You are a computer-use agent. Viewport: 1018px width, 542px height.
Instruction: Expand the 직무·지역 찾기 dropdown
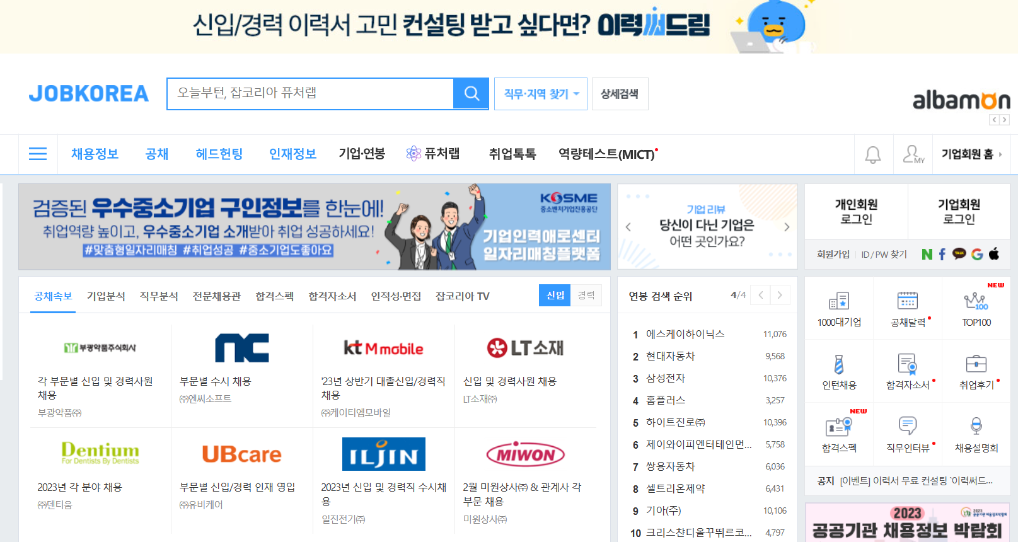pyautogui.click(x=541, y=94)
